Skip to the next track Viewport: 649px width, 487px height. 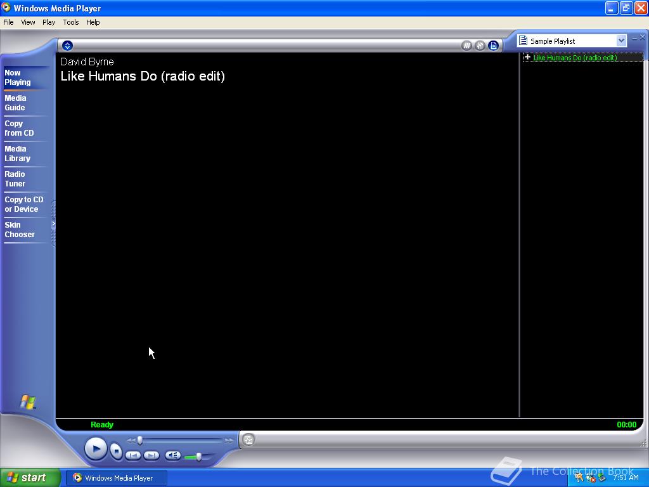point(151,455)
